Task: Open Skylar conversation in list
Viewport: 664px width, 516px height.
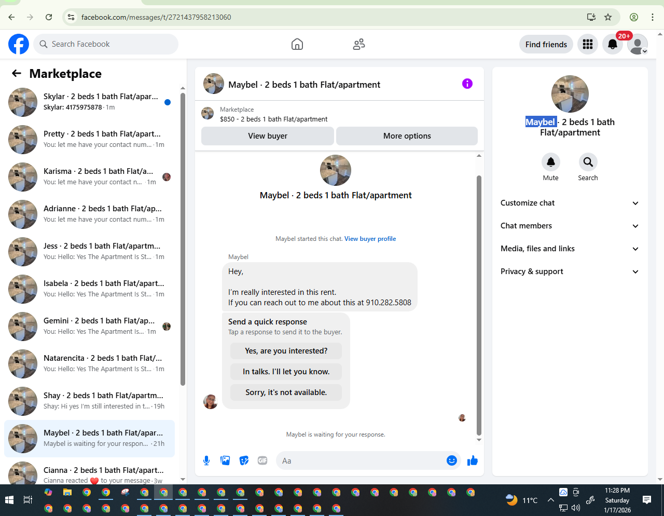Action: coord(89,102)
